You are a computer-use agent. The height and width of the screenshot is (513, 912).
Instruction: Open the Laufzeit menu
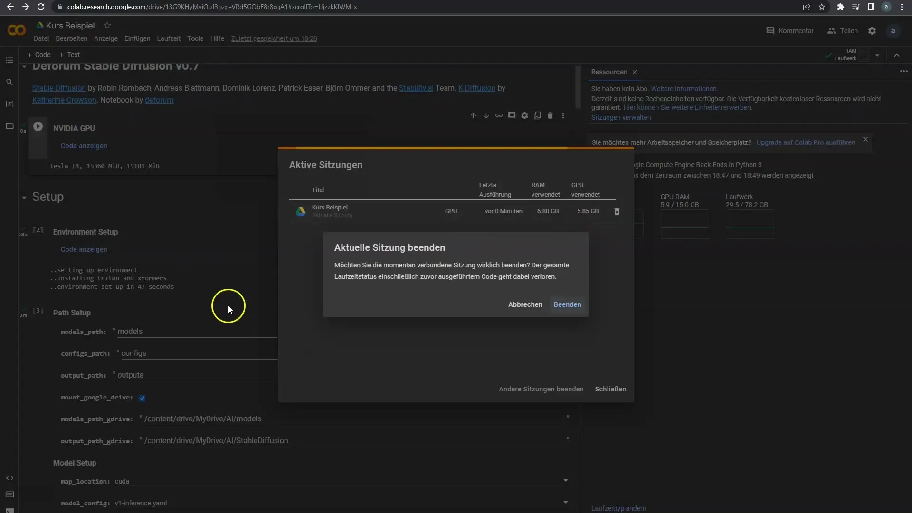(169, 38)
